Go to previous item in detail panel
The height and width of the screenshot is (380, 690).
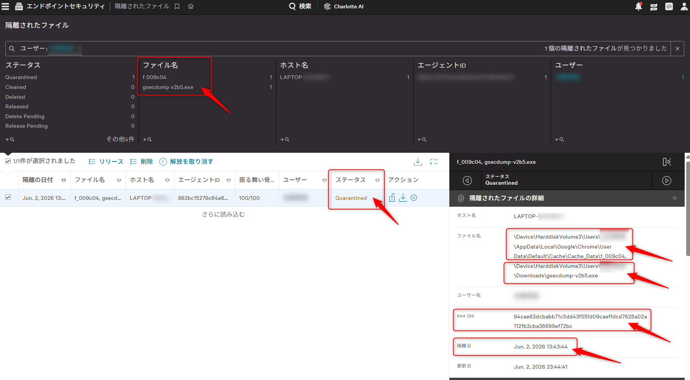point(467,180)
